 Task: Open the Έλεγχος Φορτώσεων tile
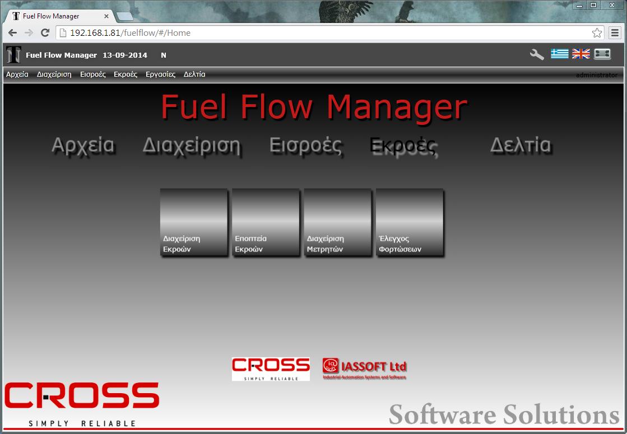410,222
